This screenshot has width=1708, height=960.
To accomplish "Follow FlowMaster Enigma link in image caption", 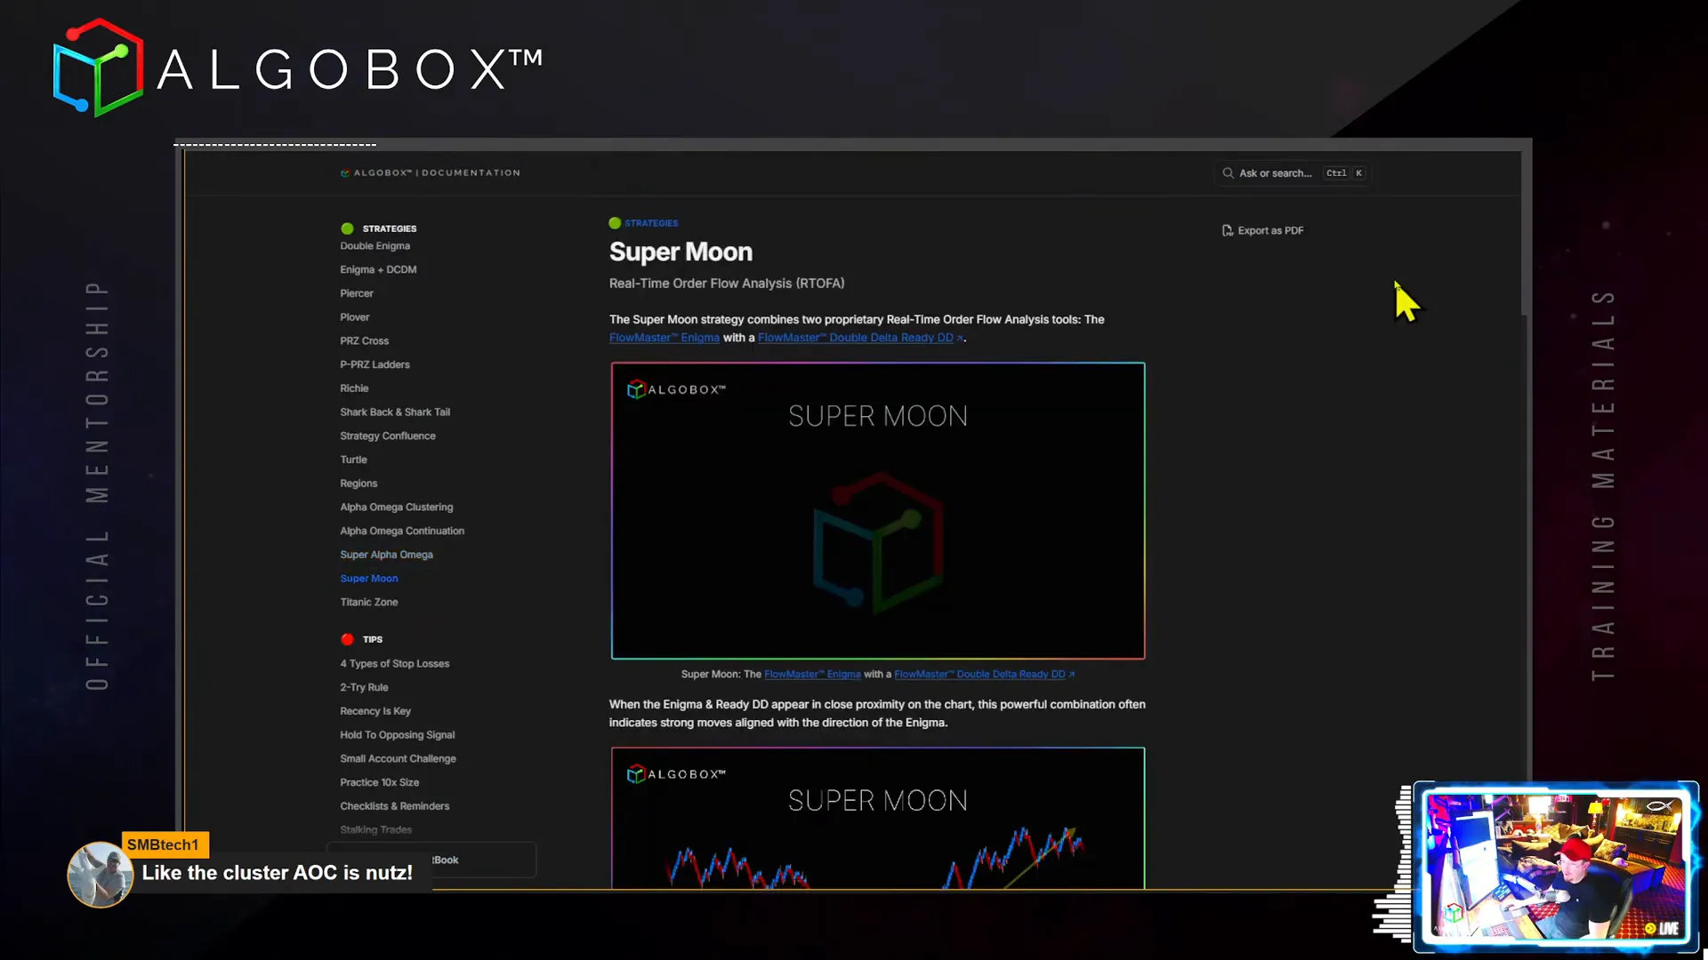I will coord(812,675).
